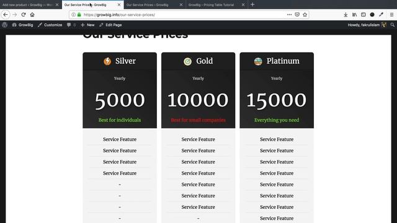Viewport: 397px width, 223px height.
Task: Click the Gold plan round icon
Action: 187,61
